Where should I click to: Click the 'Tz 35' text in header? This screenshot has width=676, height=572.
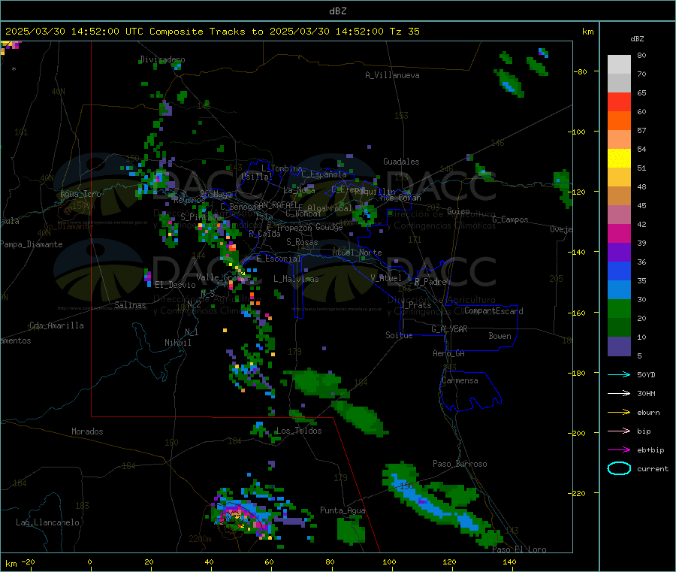coord(404,32)
